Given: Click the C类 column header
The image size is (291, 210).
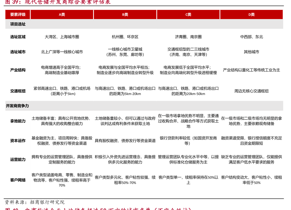Looking at the screenshot, I should click(188, 15).
